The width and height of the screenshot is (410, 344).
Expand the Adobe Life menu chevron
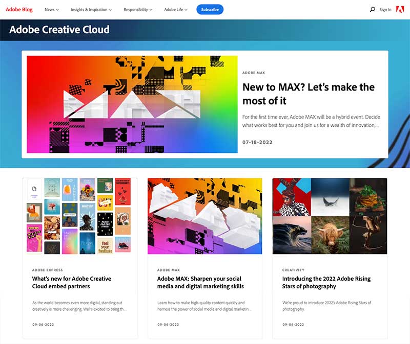click(x=186, y=10)
